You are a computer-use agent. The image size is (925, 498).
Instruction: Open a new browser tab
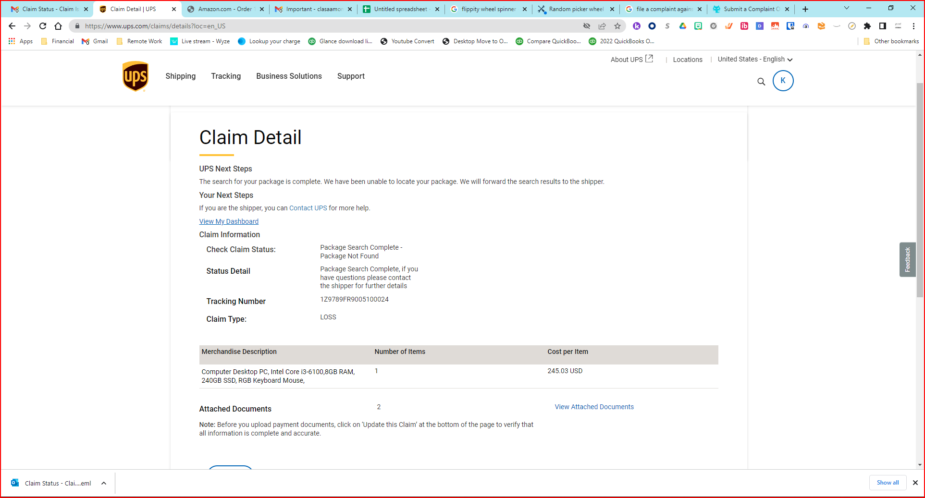[805, 9]
